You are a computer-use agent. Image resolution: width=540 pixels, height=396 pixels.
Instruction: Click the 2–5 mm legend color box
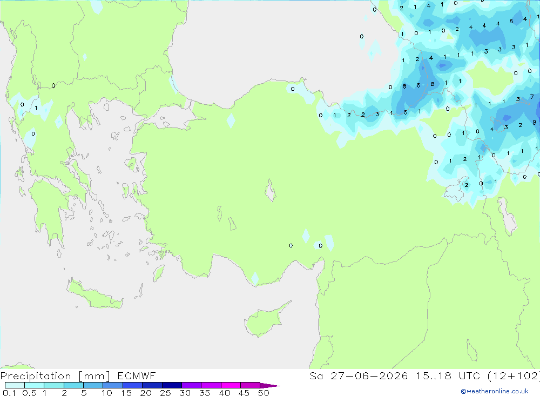click(x=73, y=385)
